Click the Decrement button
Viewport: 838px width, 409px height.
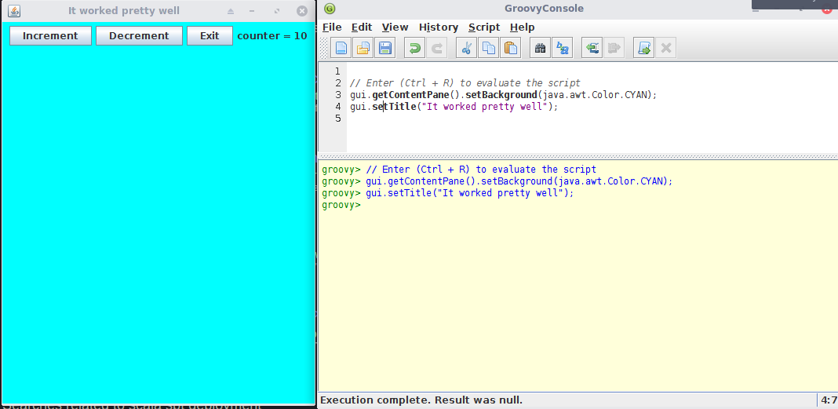click(x=139, y=36)
